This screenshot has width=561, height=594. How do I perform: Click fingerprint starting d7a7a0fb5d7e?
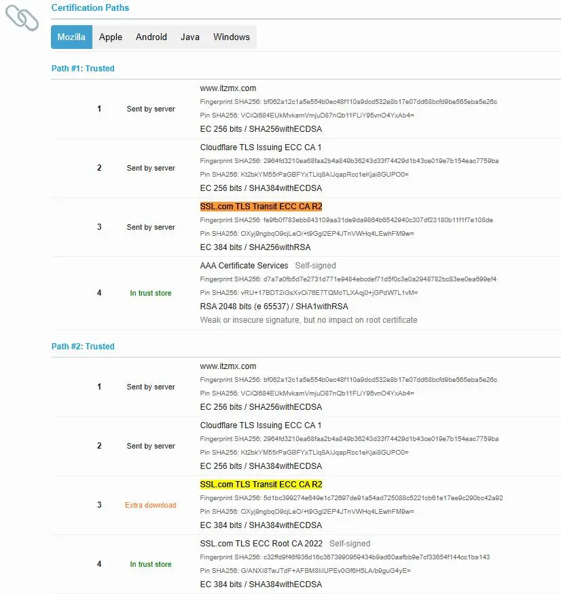coord(348,279)
